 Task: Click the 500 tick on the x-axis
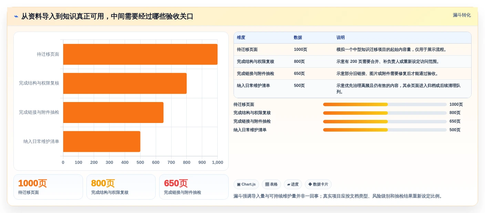click(x=140, y=162)
